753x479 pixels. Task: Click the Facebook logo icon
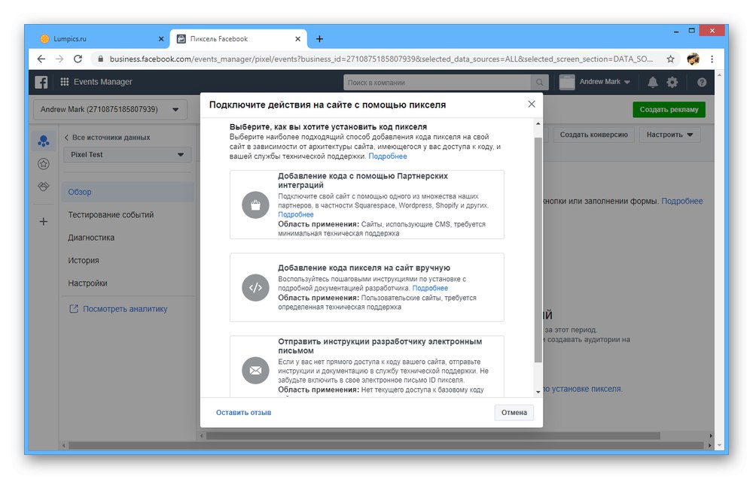pyautogui.click(x=41, y=82)
